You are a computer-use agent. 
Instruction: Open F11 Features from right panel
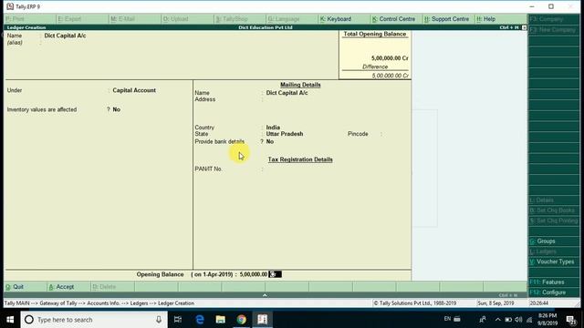pyautogui.click(x=554, y=282)
